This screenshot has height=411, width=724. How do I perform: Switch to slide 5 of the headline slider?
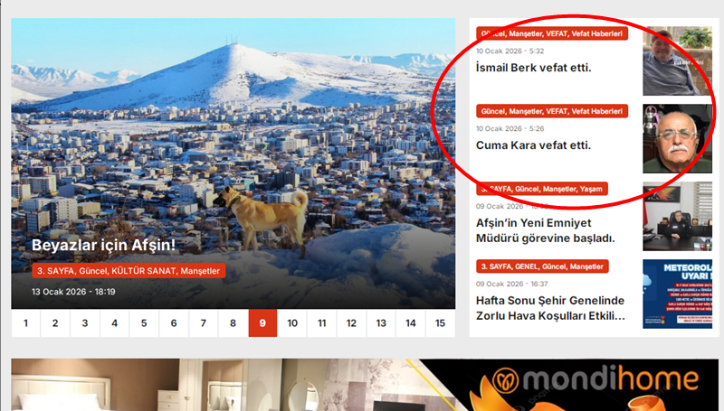pos(144,323)
